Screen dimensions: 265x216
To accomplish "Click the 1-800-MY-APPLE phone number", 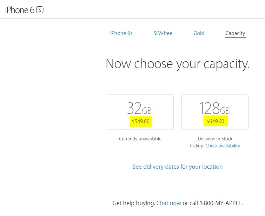I will click(221, 203).
